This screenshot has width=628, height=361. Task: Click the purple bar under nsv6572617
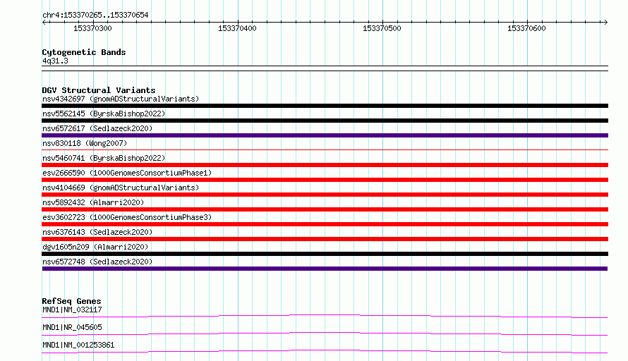tap(325, 135)
